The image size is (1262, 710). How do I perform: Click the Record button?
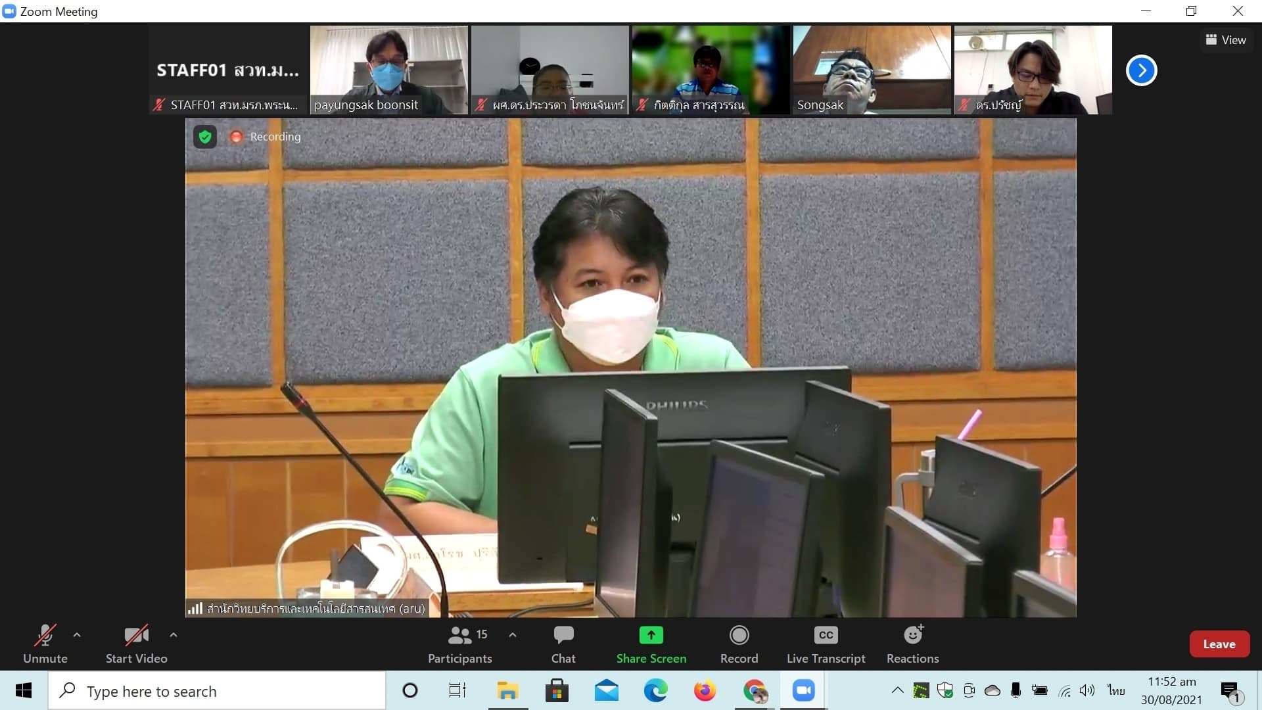(x=739, y=644)
